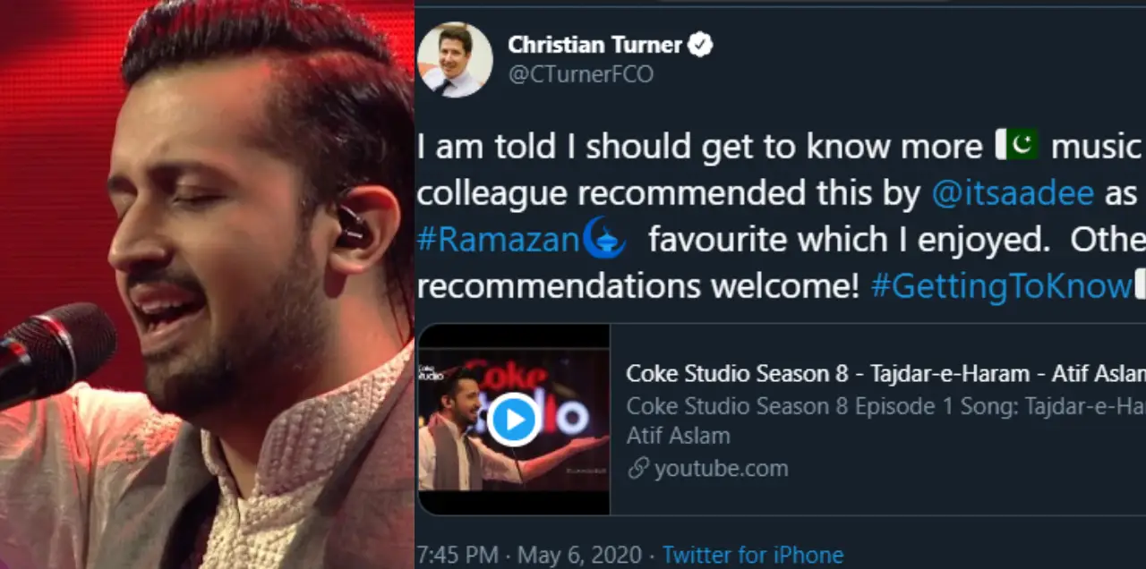Screen dimensions: 1146x569
Task: Click the crescent moon emoji beside #Ramazan
Action: click(x=603, y=238)
